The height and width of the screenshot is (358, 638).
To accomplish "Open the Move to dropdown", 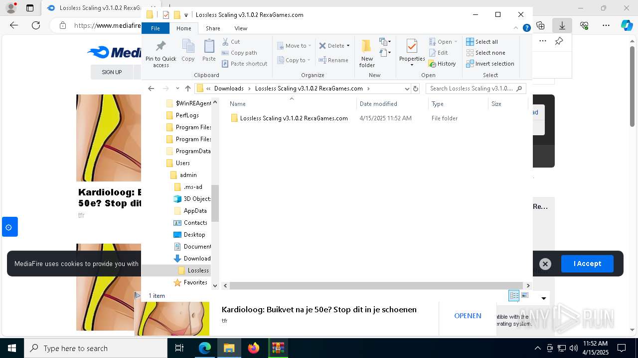I will [294, 46].
